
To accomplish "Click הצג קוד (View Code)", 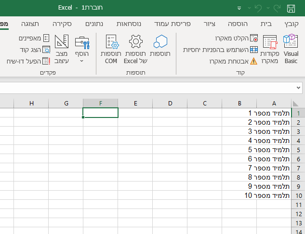I will click(x=46, y=50).
